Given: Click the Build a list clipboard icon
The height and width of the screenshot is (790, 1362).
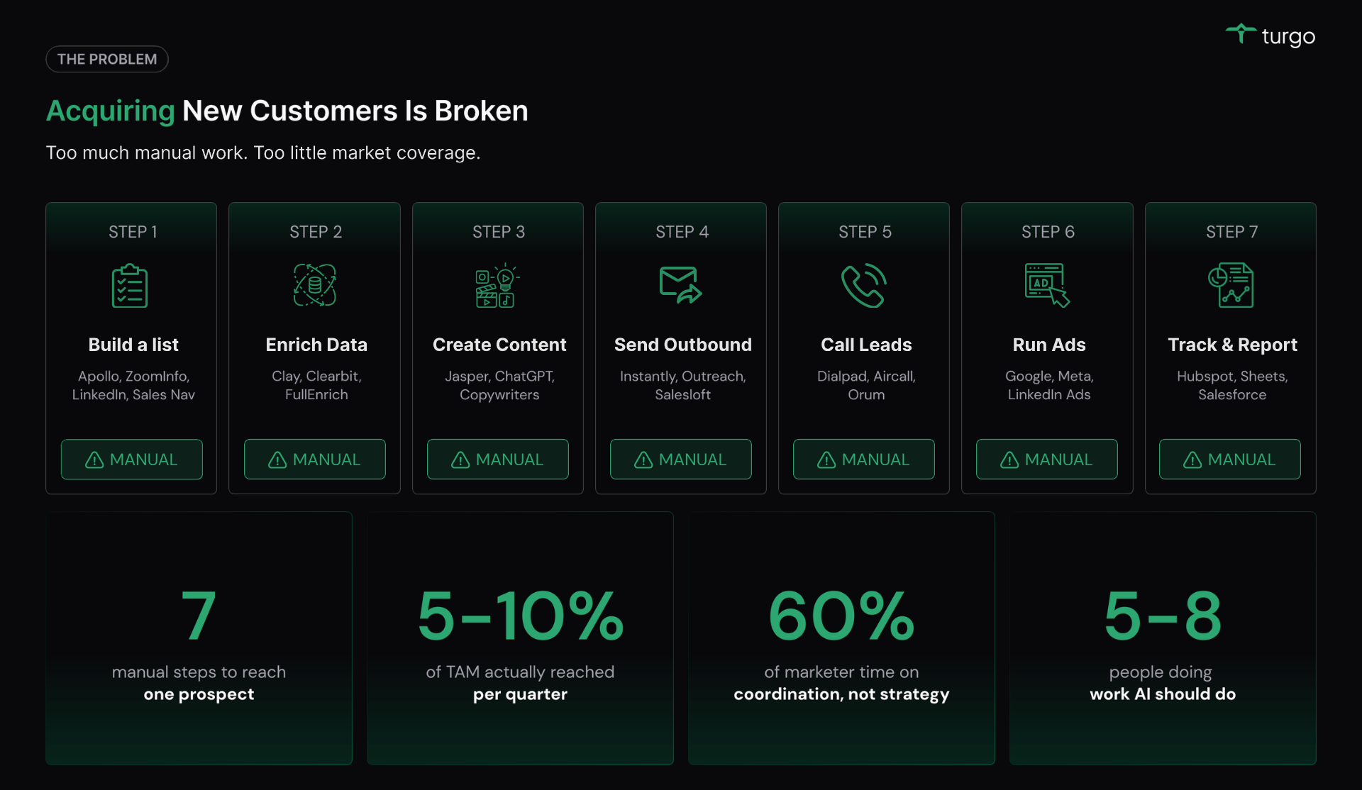Looking at the screenshot, I should (x=130, y=286).
